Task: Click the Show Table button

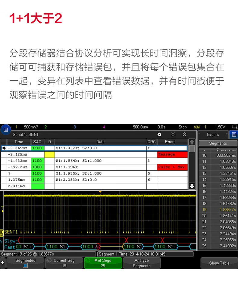Action: (x=219, y=263)
